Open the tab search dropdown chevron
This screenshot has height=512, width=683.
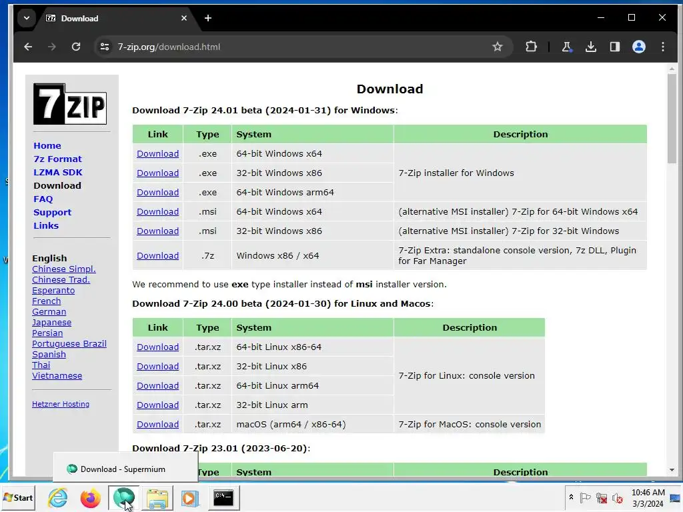pyautogui.click(x=27, y=18)
